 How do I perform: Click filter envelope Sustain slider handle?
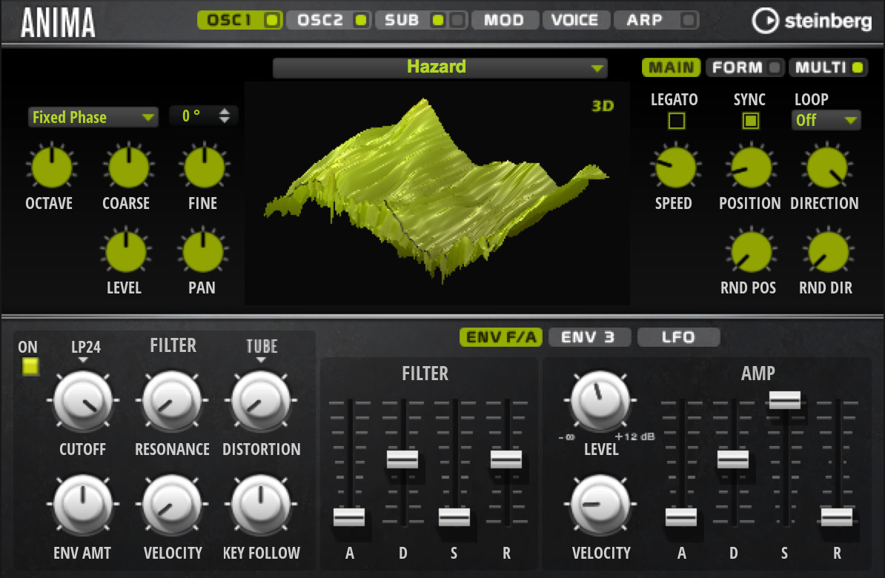[454, 517]
